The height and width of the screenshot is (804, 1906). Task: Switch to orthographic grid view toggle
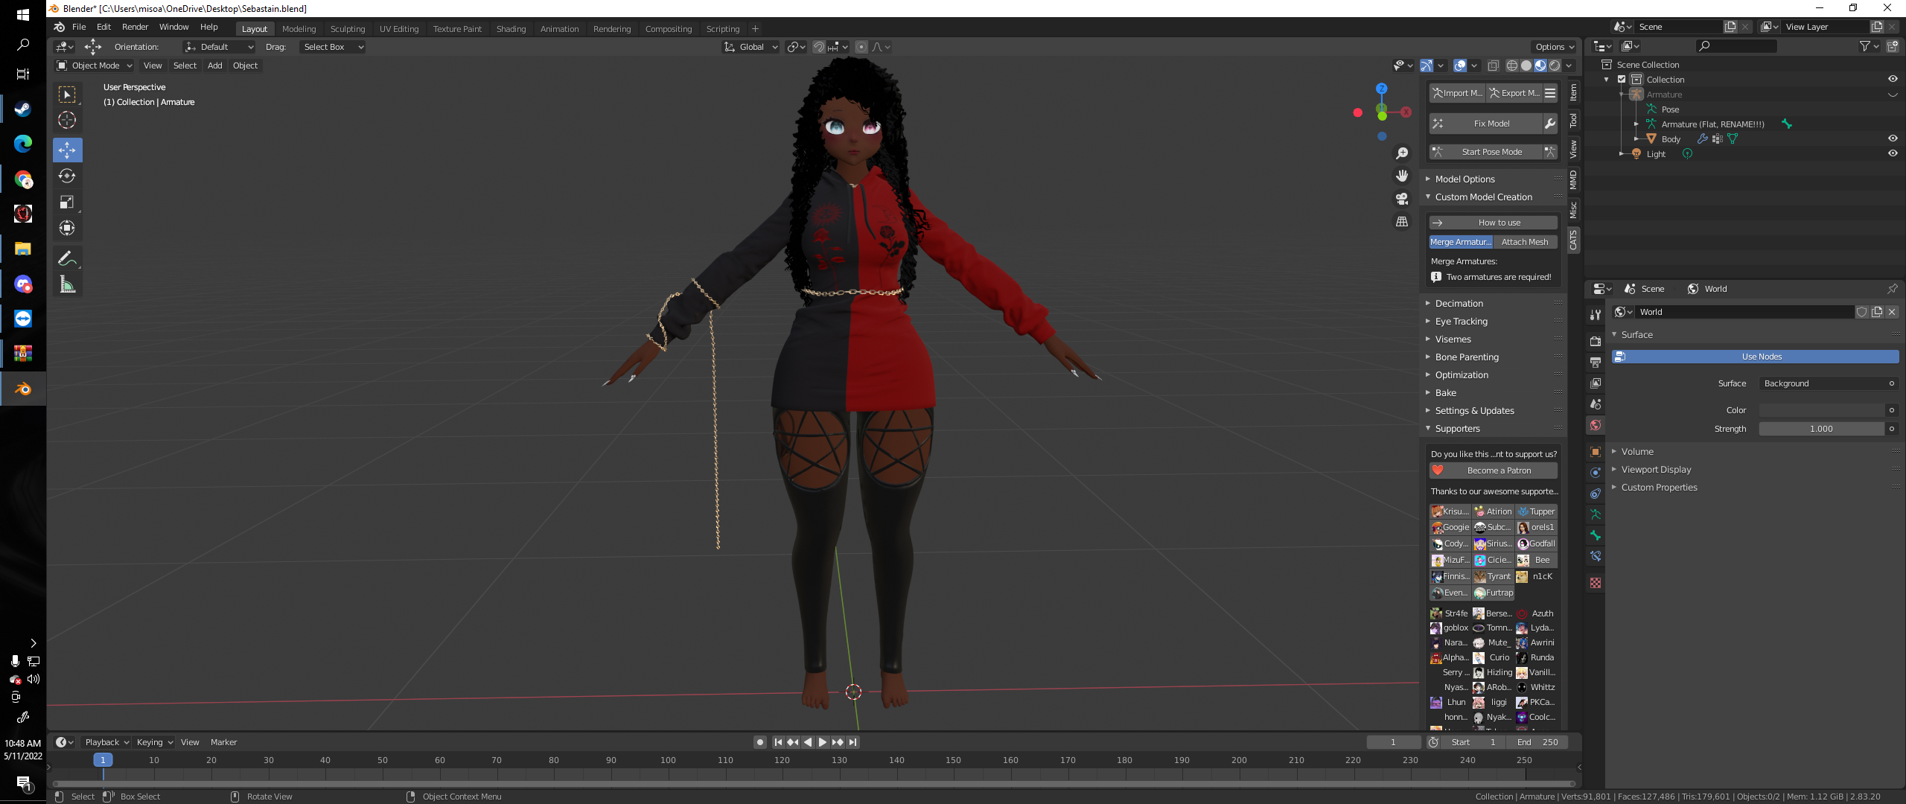(x=1402, y=222)
